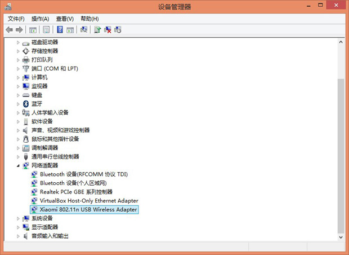
Task: Click Uninstall device icon with red X
Action: click(108, 29)
